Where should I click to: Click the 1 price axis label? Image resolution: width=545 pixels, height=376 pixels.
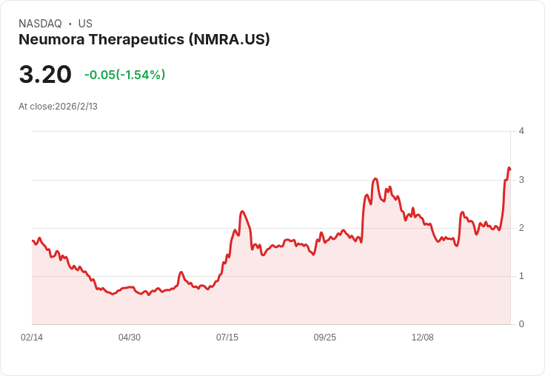tap(521, 276)
